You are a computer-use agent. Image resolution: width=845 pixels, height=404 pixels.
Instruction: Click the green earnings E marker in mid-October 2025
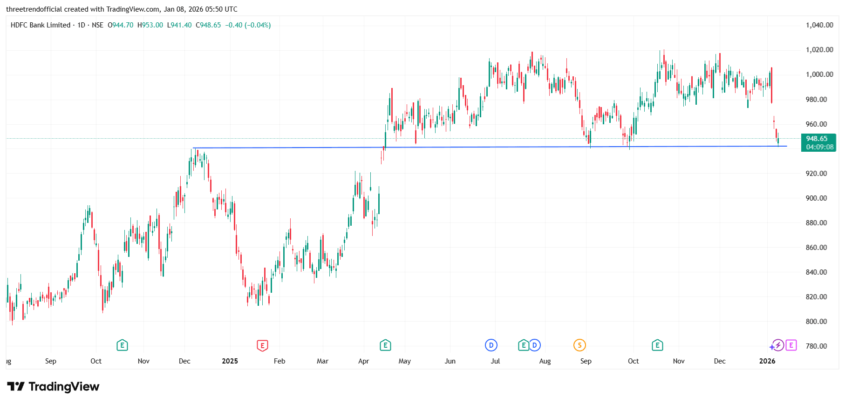657,345
